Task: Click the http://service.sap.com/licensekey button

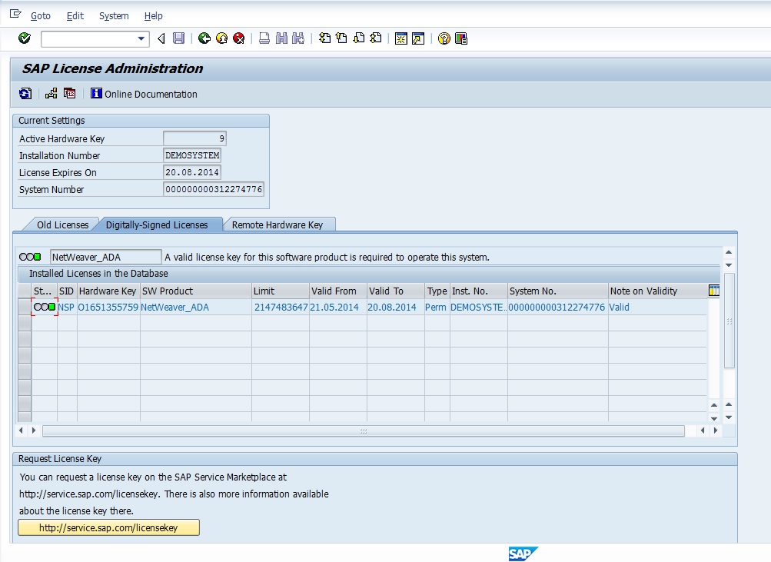Action: 108,527
